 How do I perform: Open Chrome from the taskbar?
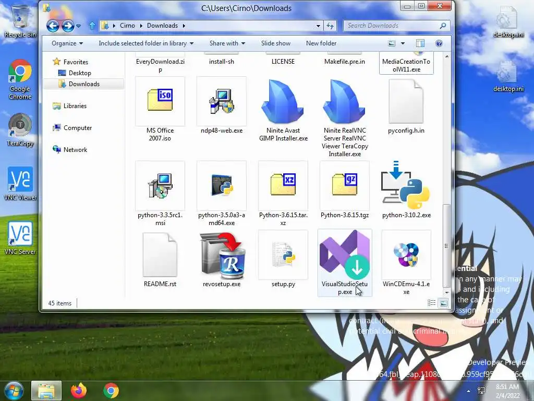(x=111, y=391)
